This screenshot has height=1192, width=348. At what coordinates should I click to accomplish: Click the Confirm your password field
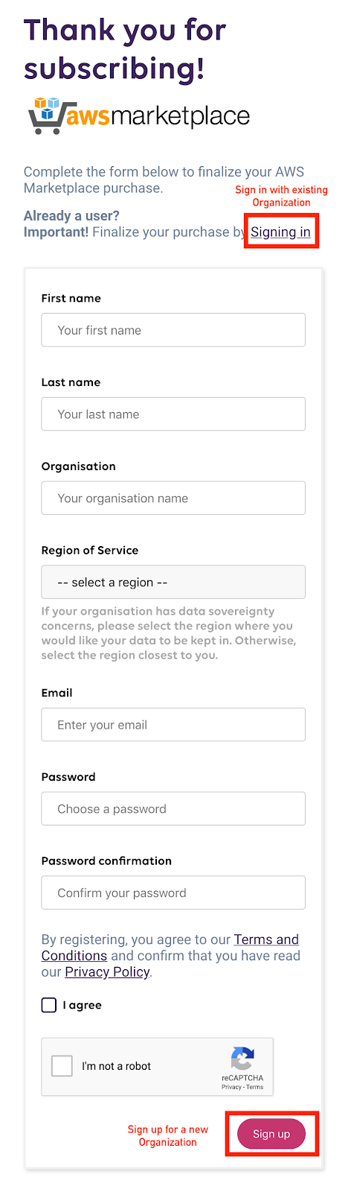point(173,893)
